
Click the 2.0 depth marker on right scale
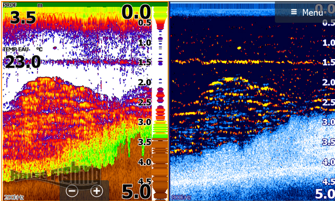tap(328, 83)
